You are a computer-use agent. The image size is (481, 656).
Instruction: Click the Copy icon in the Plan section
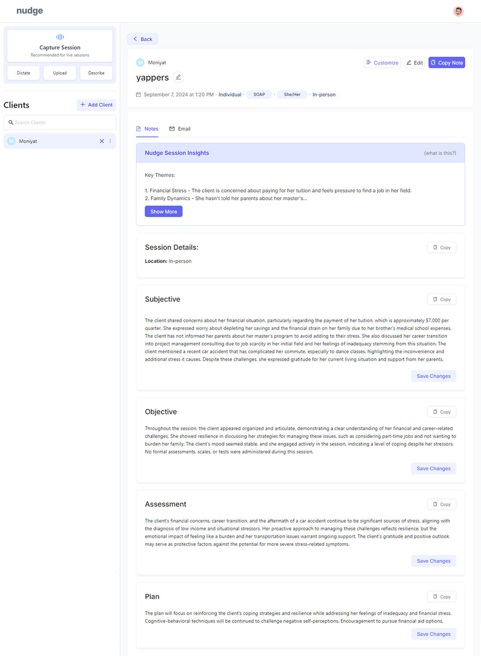coord(441,597)
